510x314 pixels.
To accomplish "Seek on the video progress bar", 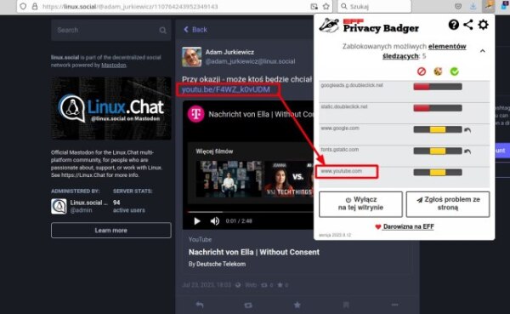I will (251, 212).
